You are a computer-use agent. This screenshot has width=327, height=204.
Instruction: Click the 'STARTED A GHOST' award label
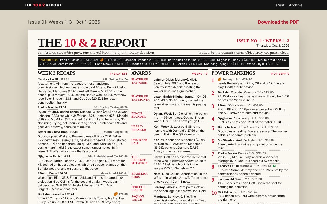pyautogui.click(x=139, y=175)
